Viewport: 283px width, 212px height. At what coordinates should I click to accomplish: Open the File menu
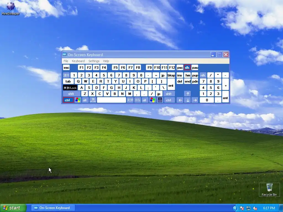[66, 61]
